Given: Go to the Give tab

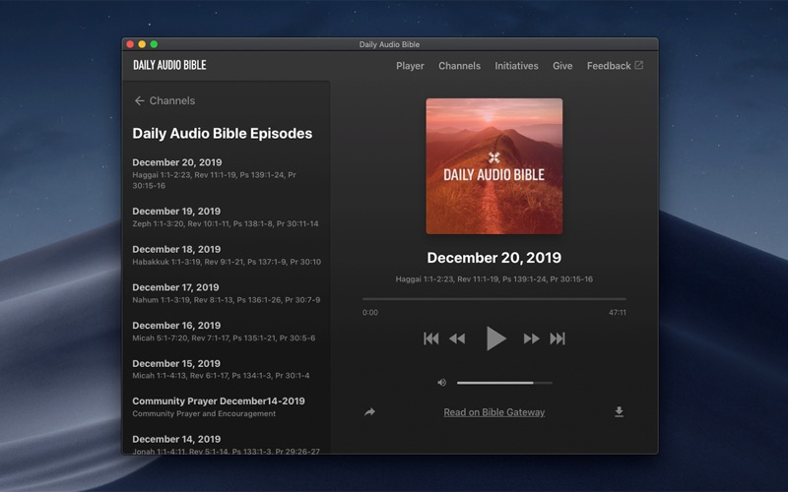Looking at the screenshot, I should tap(562, 66).
